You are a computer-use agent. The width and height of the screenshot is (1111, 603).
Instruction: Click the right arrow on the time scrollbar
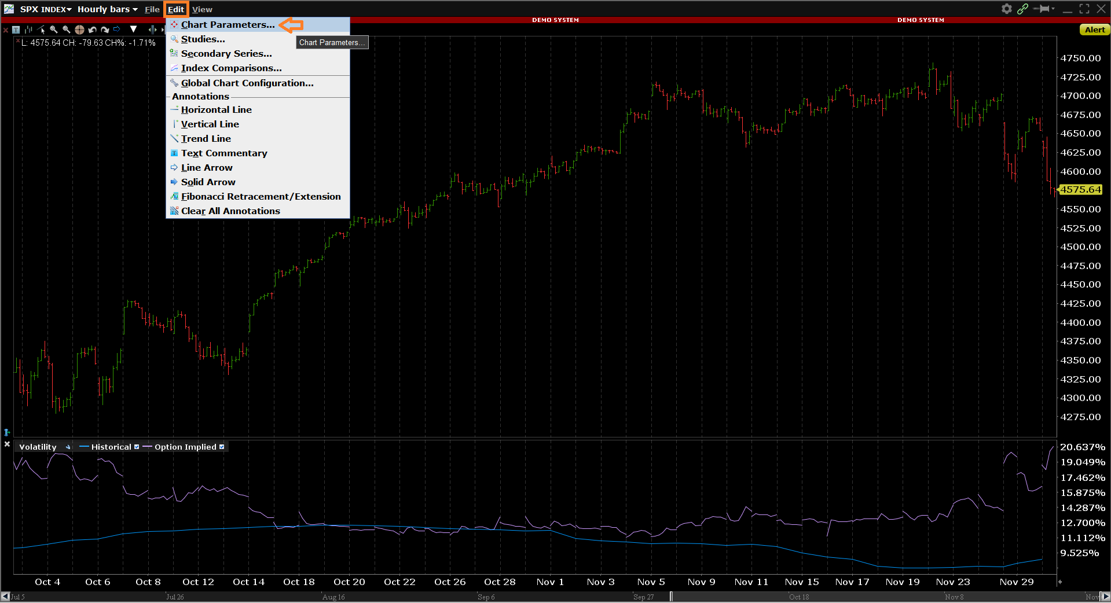(1105, 597)
